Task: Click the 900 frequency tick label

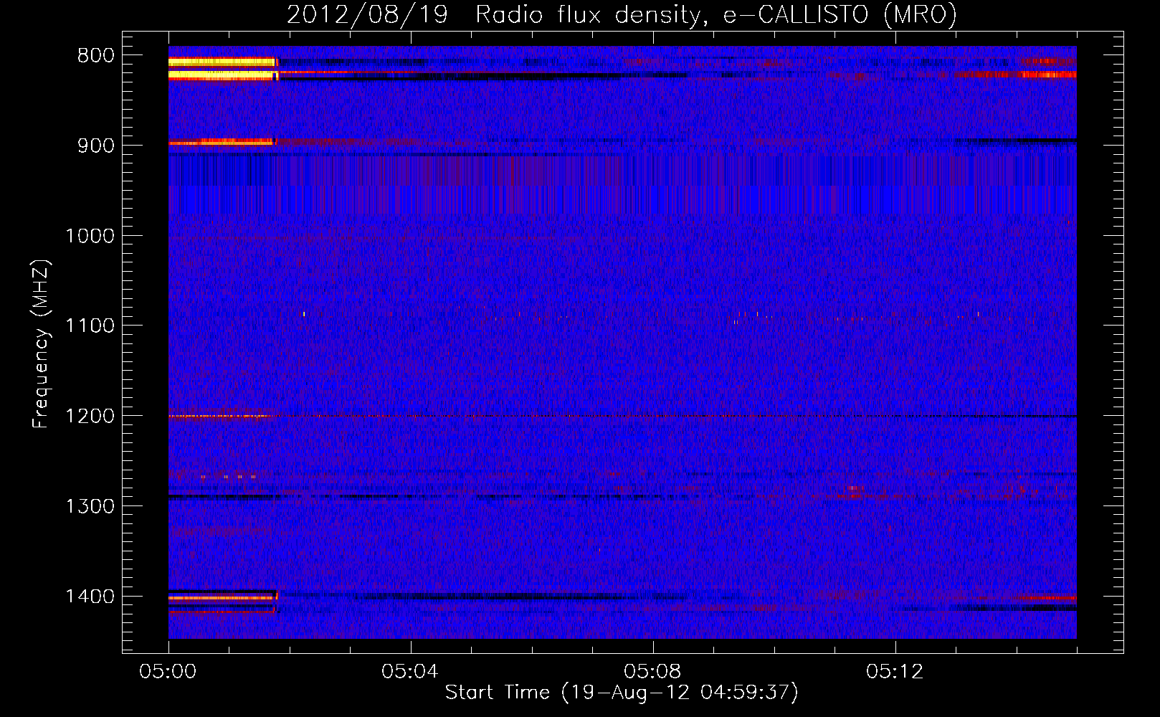Action: [96, 146]
